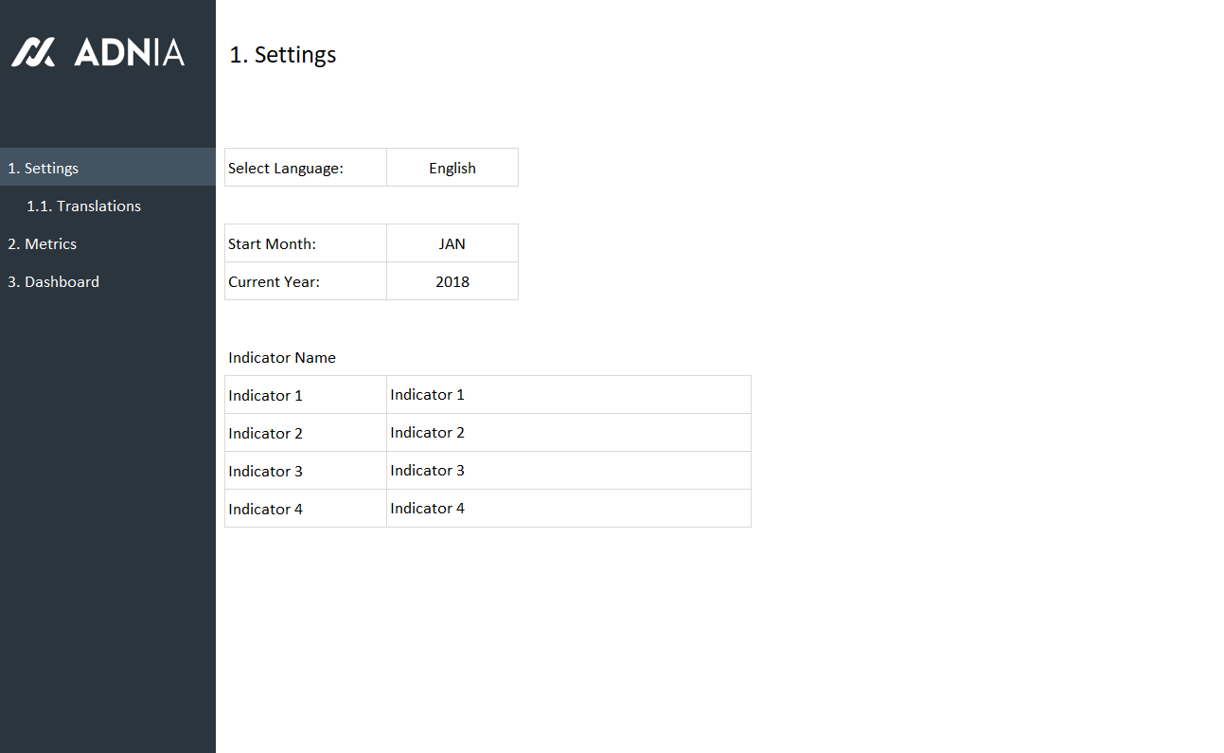Click the 2018 current year cell

point(452,281)
